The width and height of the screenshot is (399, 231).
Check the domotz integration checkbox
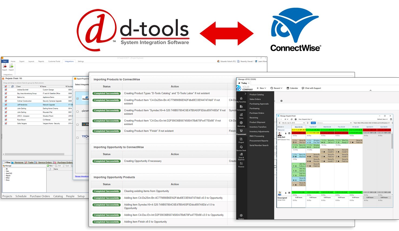[x=77, y=111]
